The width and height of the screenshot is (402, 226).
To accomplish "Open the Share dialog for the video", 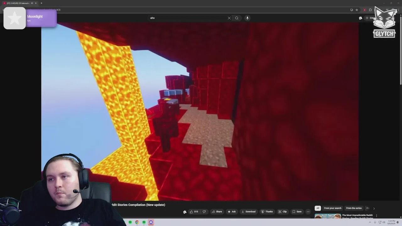I will pyautogui.click(x=217, y=212).
